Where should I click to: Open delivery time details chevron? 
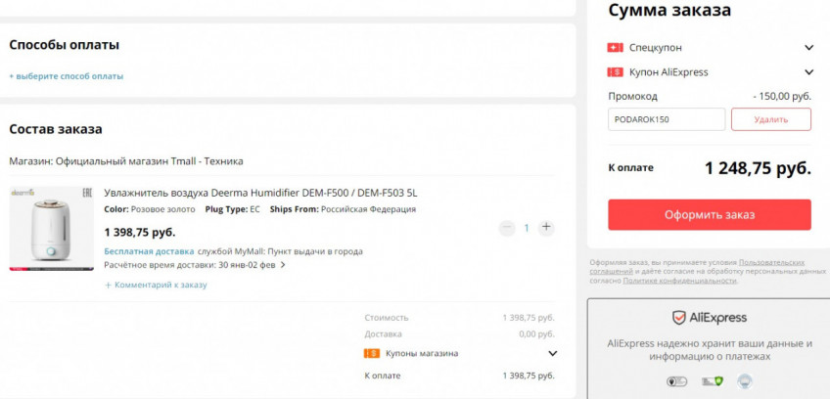pyautogui.click(x=283, y=264)
